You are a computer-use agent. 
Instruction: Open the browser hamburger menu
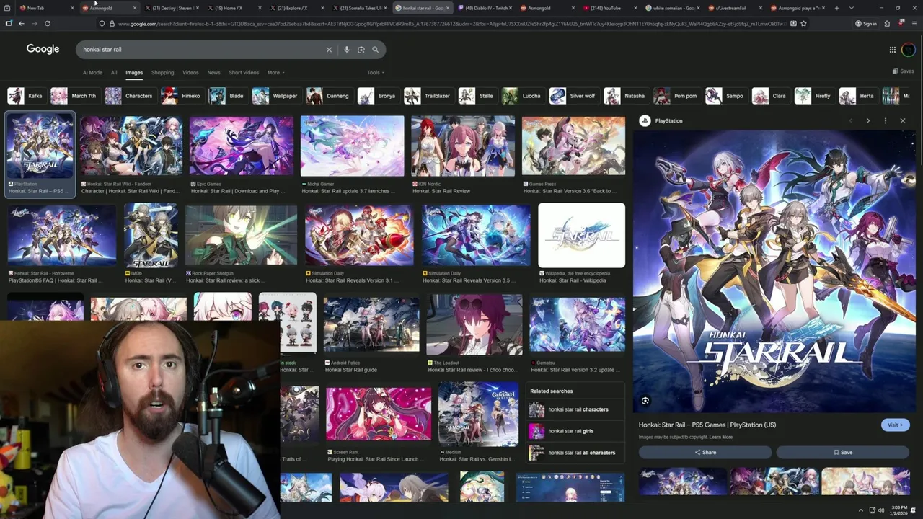click(914, 23)
